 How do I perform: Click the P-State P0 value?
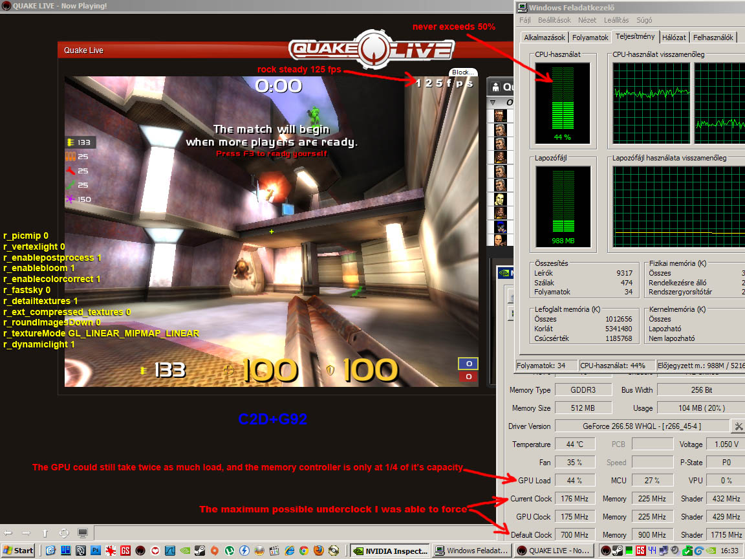tap(726, 462)
